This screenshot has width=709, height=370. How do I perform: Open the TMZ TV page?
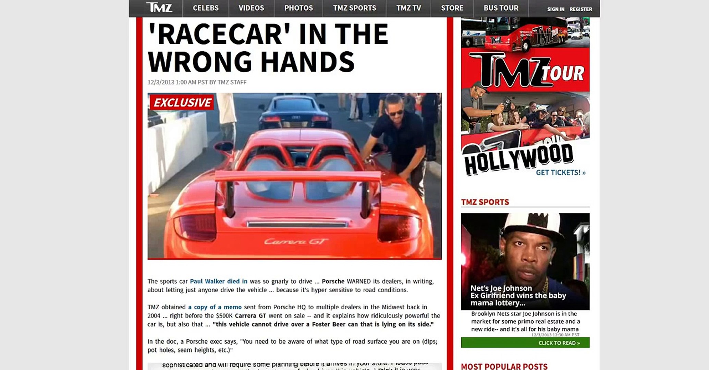[408, 8]
